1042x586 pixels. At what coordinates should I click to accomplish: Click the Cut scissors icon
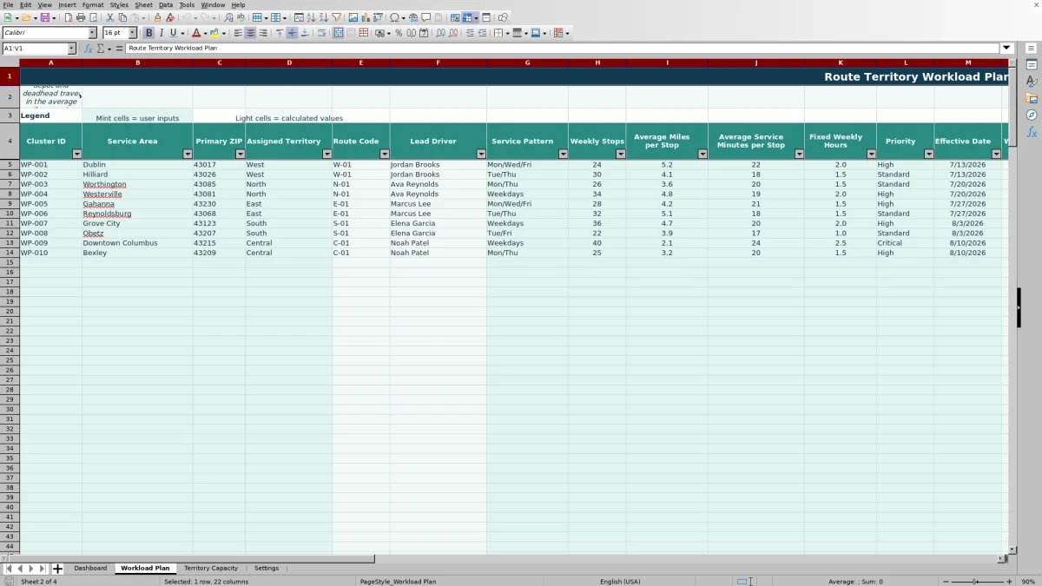tap(110, 17)
